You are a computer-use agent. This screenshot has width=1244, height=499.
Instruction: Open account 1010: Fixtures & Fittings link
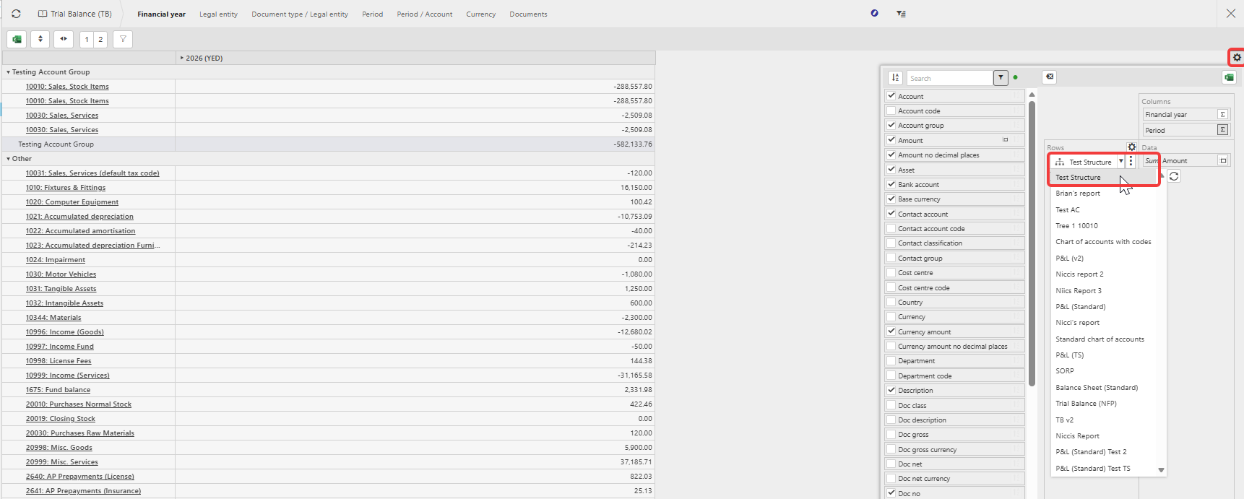click(x=66, y=188)
